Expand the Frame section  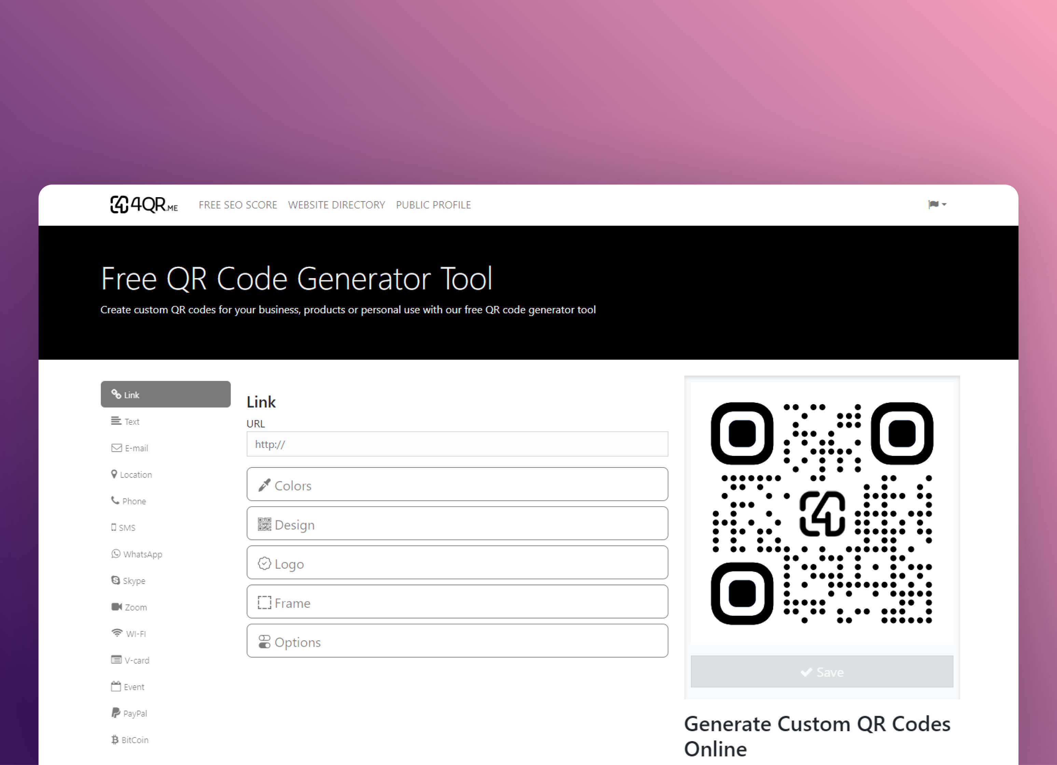[x=457, y=602]
